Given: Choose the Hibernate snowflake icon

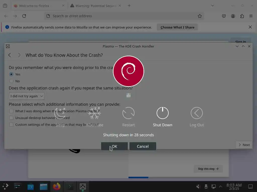Looking at the screenshot, I should 94,113.
